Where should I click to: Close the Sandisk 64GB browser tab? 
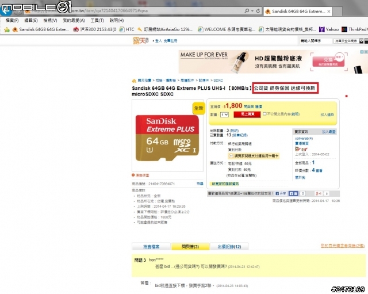point(329,12)
